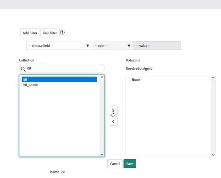Click the Collection search box containing itil

[62, 68]
